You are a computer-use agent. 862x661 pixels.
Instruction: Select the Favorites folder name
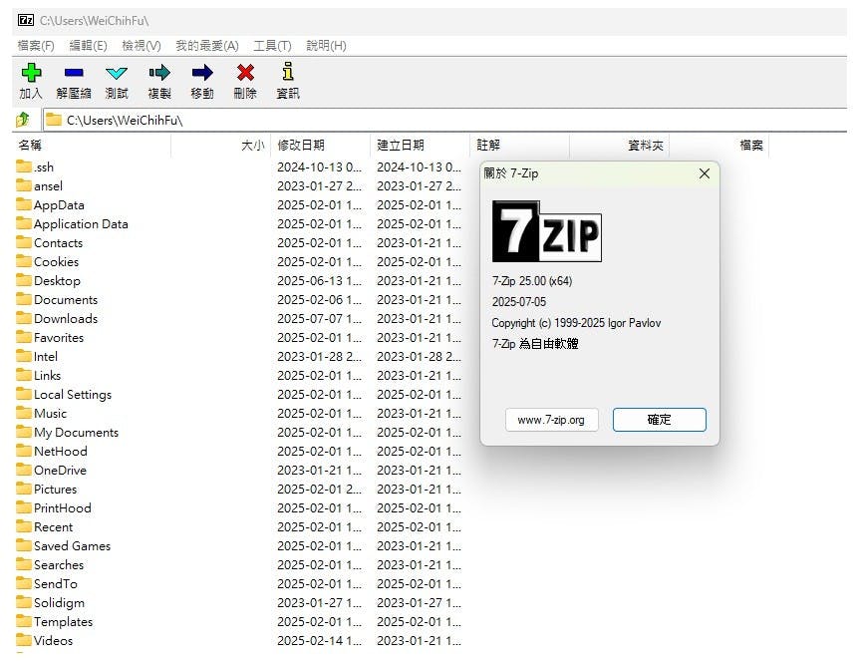tap(59, 338)
